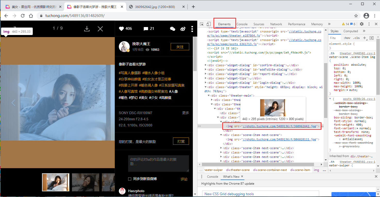Image resolution: width=380 pixels, height=197 pixels.
Task: Click in the comment text box
Action: (x=159, y=164)
